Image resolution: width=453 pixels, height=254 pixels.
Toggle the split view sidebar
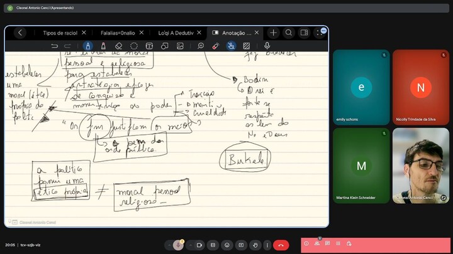click(x=305, y=33)
